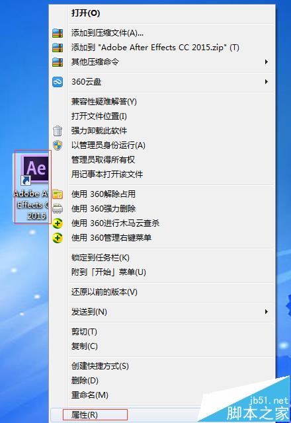Click the archive icon beside 其他压缩命令
This screenshot has height=423, width=291.
pyautogui.click(x=58, y=62)
